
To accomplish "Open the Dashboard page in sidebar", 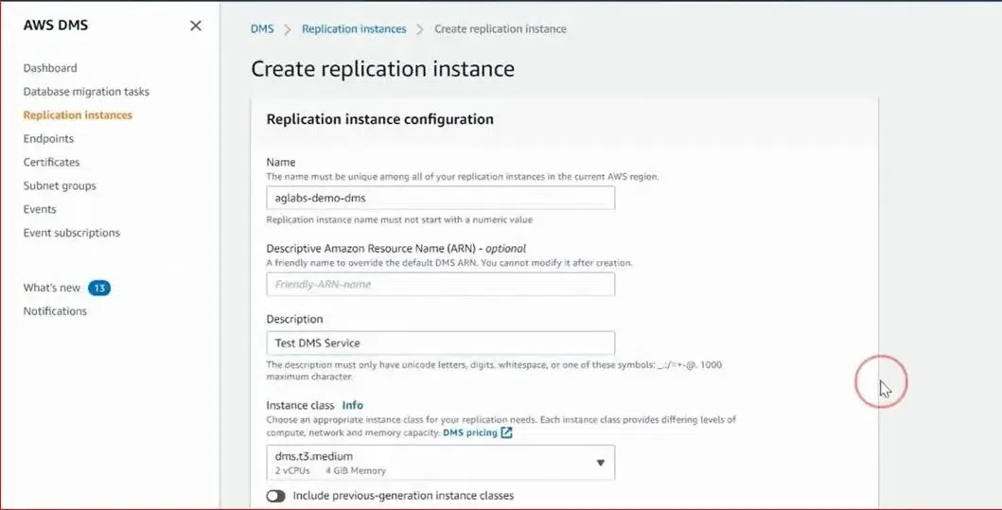I will 50,68.
